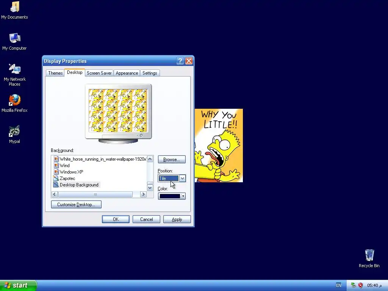Open the Screen Saver tab

tap(99, 73)
